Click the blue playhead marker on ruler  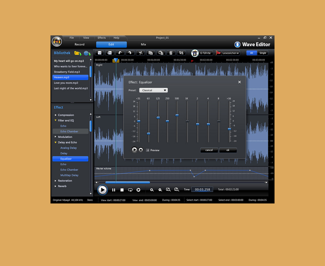116,60
